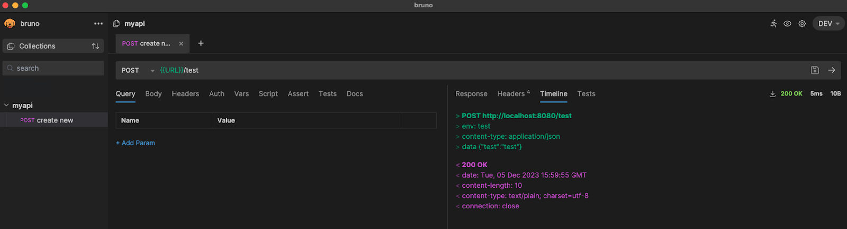Image resolution: width=847 pixels, height=229 pixels.
Task: Open the DEV environment dropdown
Action: pos(828,24)
